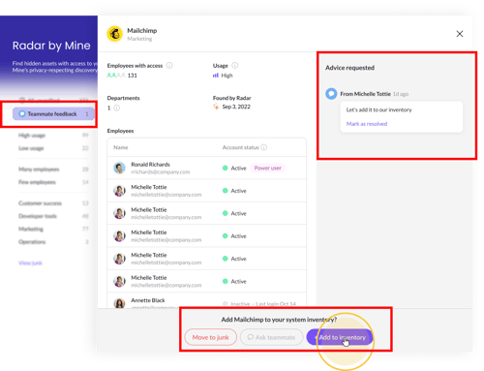The width and height of the screenshot is (484, 371).
Task: Select the Teammate feedback filter
Action: (53, 114)
